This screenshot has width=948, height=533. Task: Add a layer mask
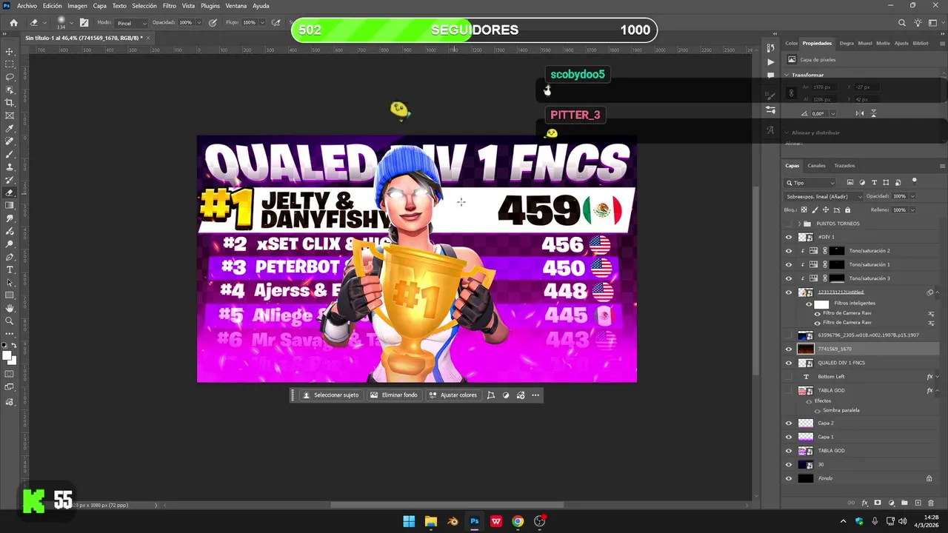[x=878, y=503]
